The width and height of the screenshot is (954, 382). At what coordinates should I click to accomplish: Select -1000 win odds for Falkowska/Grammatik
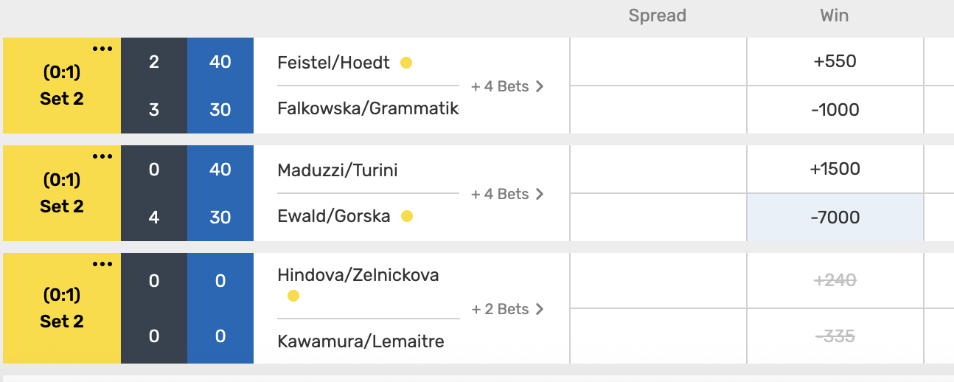point(835,110)
